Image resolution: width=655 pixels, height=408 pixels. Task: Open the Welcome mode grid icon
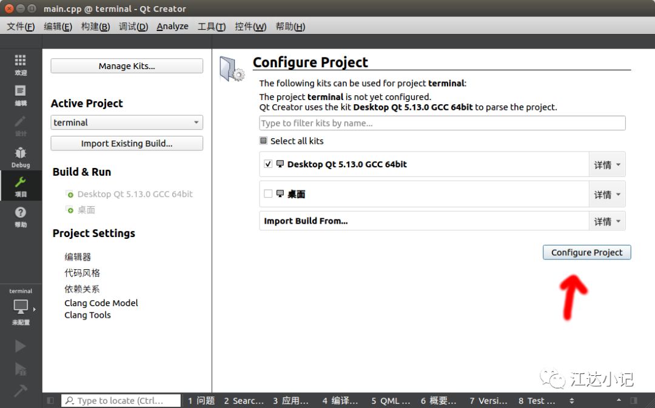click(x=20, y=60)
